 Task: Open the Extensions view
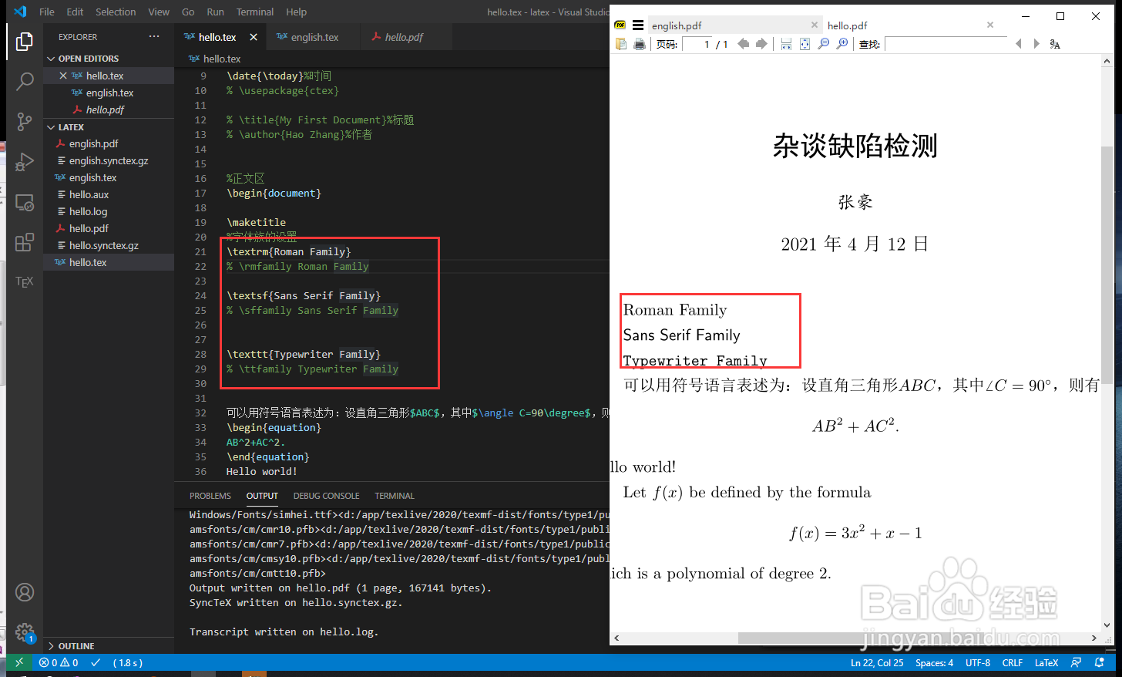pyautogui.click(x=25, y=242)
